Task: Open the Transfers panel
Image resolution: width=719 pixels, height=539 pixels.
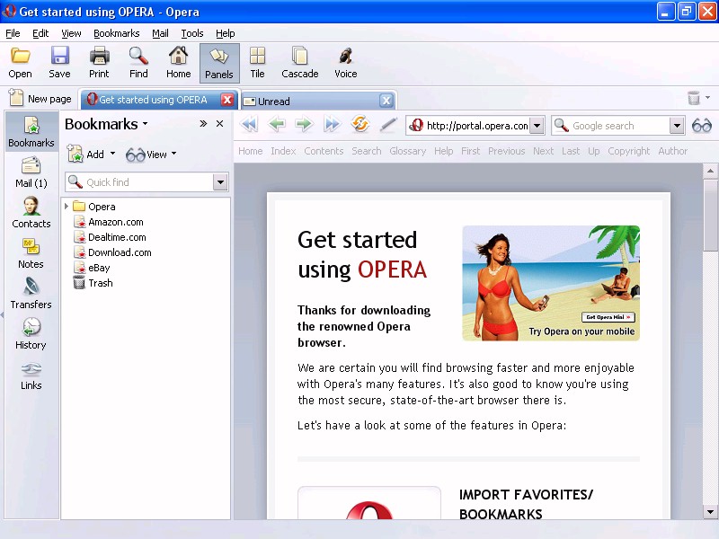Action: 31,293
